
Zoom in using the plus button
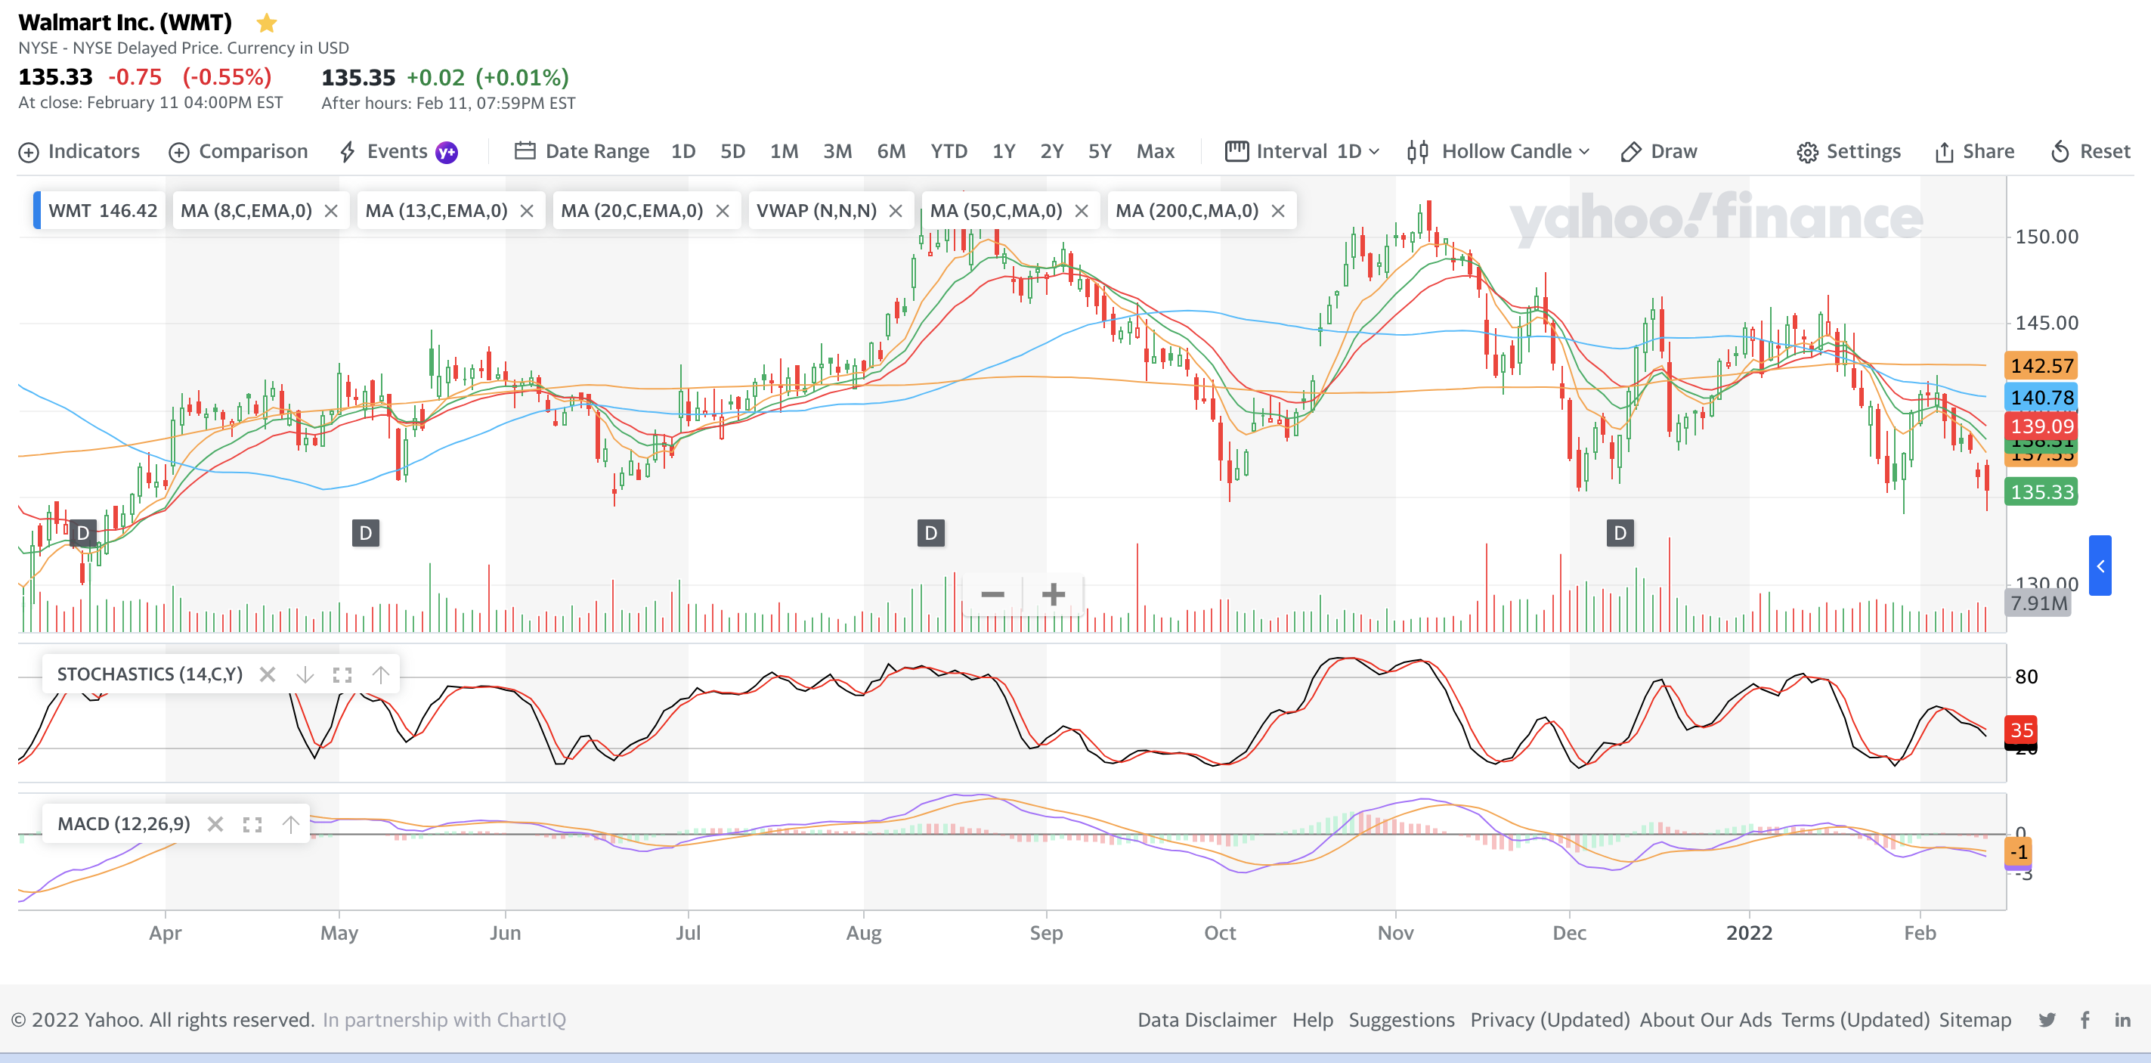click(x=1053, y=594)
